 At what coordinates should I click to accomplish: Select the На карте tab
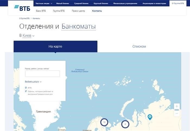[55, 46]
